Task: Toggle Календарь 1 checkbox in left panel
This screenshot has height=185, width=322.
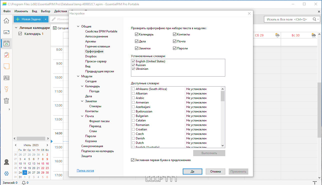Action: click(x=20, y=34)
